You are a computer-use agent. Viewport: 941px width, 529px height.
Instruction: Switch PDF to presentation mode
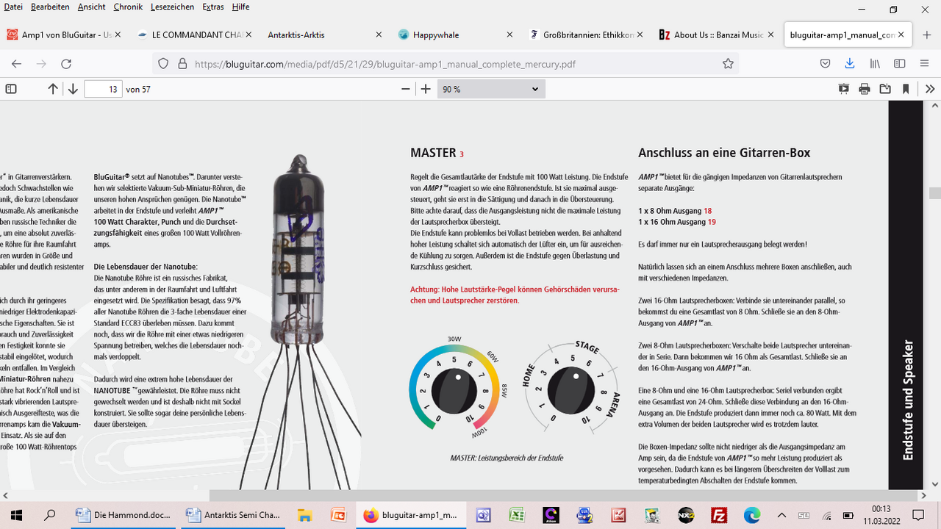844,89
